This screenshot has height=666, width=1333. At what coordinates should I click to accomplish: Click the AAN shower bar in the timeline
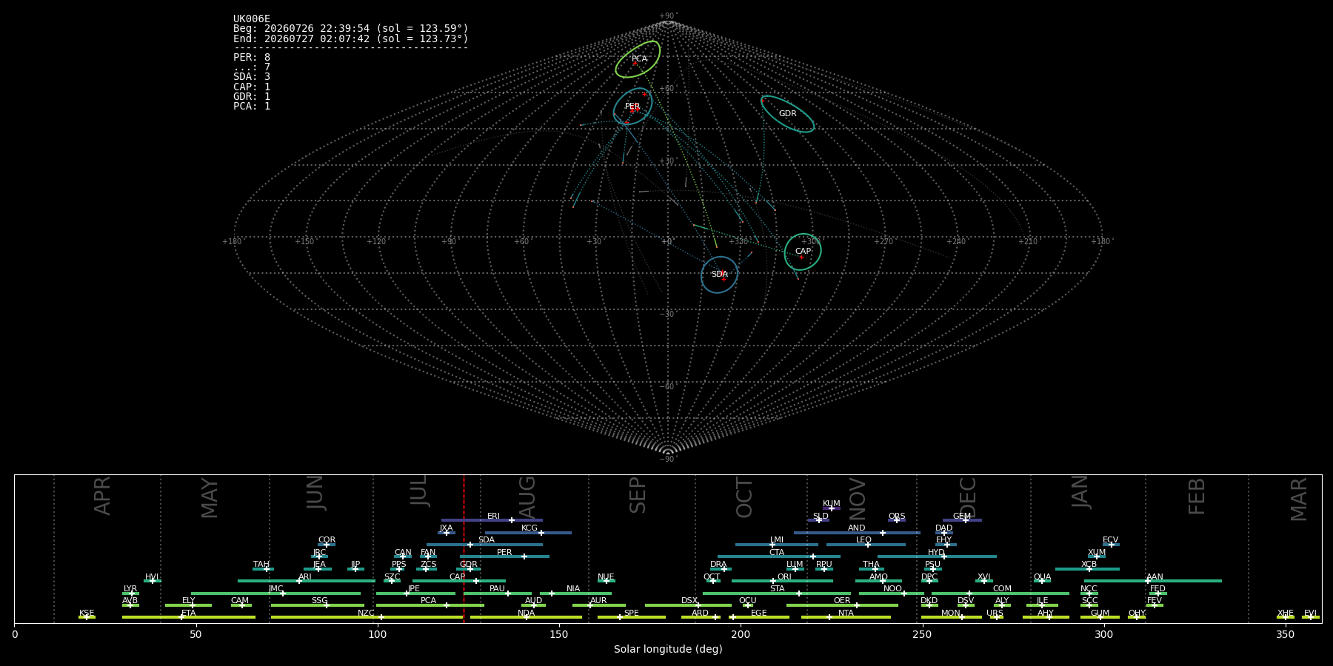[x=1153, y=581]
